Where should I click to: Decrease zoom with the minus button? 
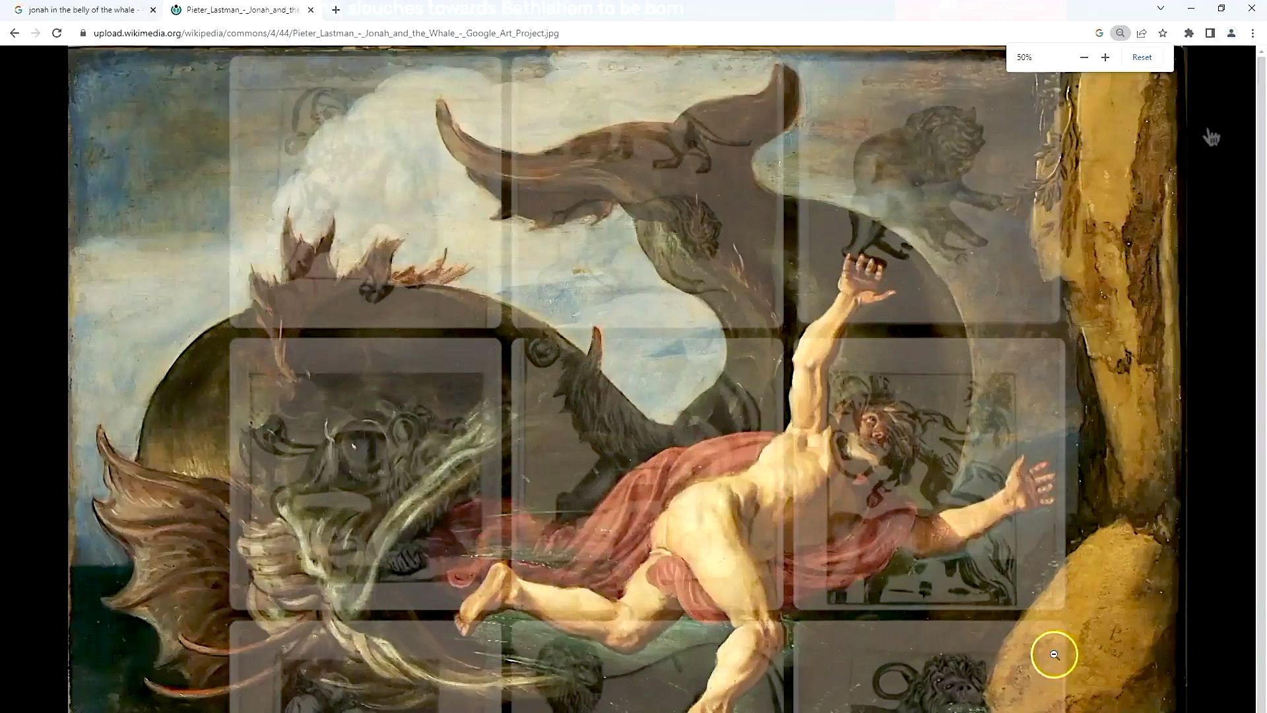coord(1084,57)
